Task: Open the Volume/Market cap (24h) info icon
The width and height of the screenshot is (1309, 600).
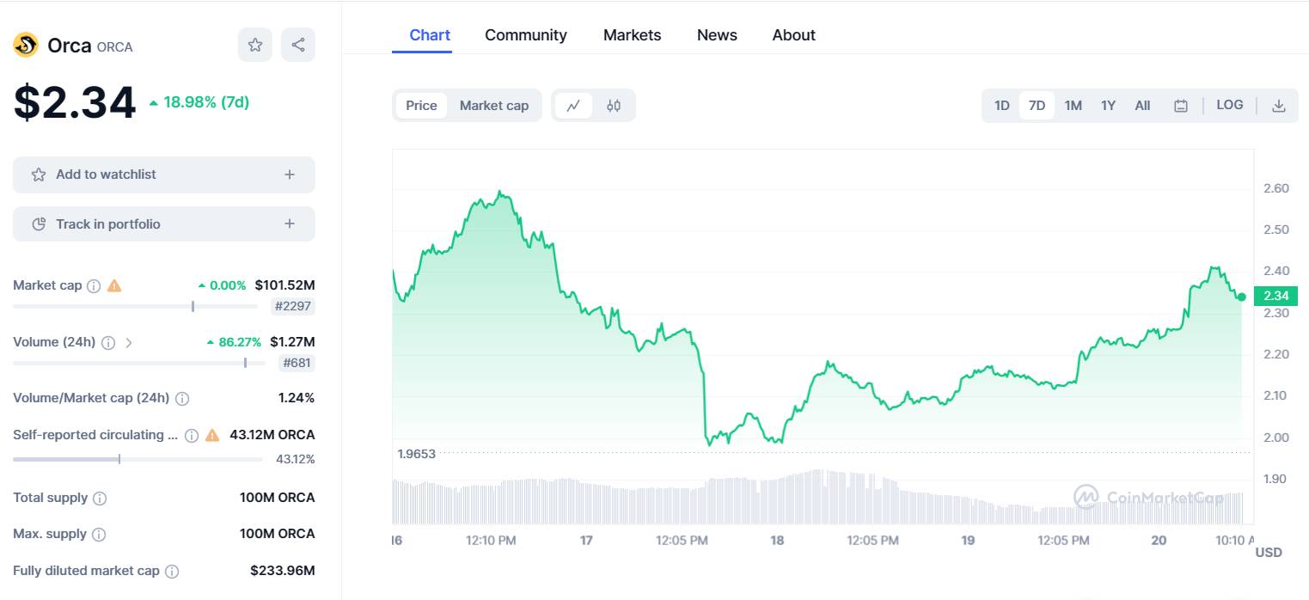Action: (182, 399)
